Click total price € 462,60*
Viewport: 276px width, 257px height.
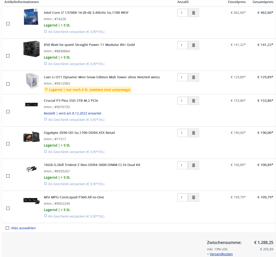(265, 12)
